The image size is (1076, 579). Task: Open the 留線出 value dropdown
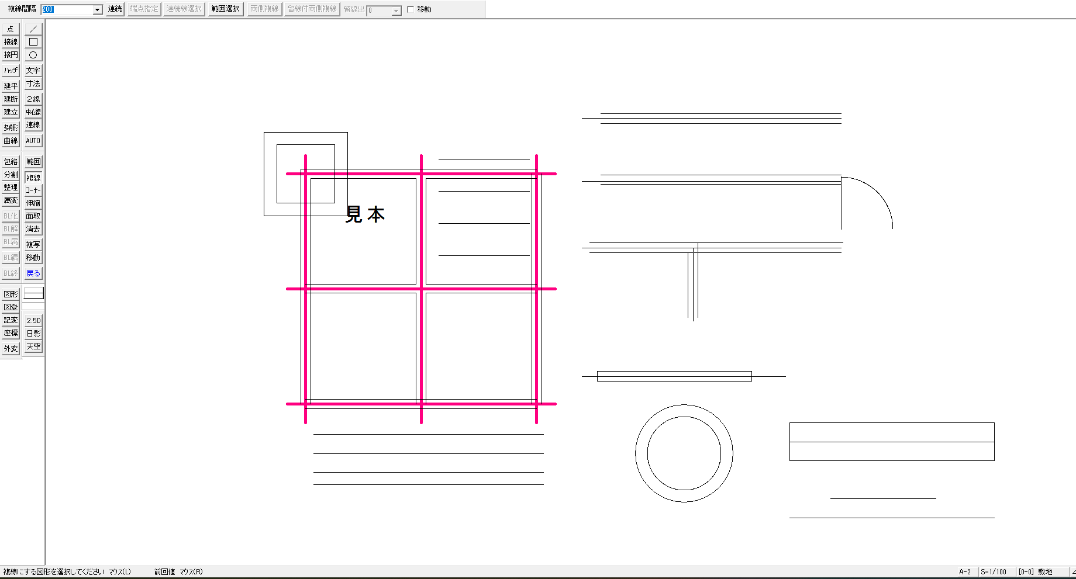[396, 11]
